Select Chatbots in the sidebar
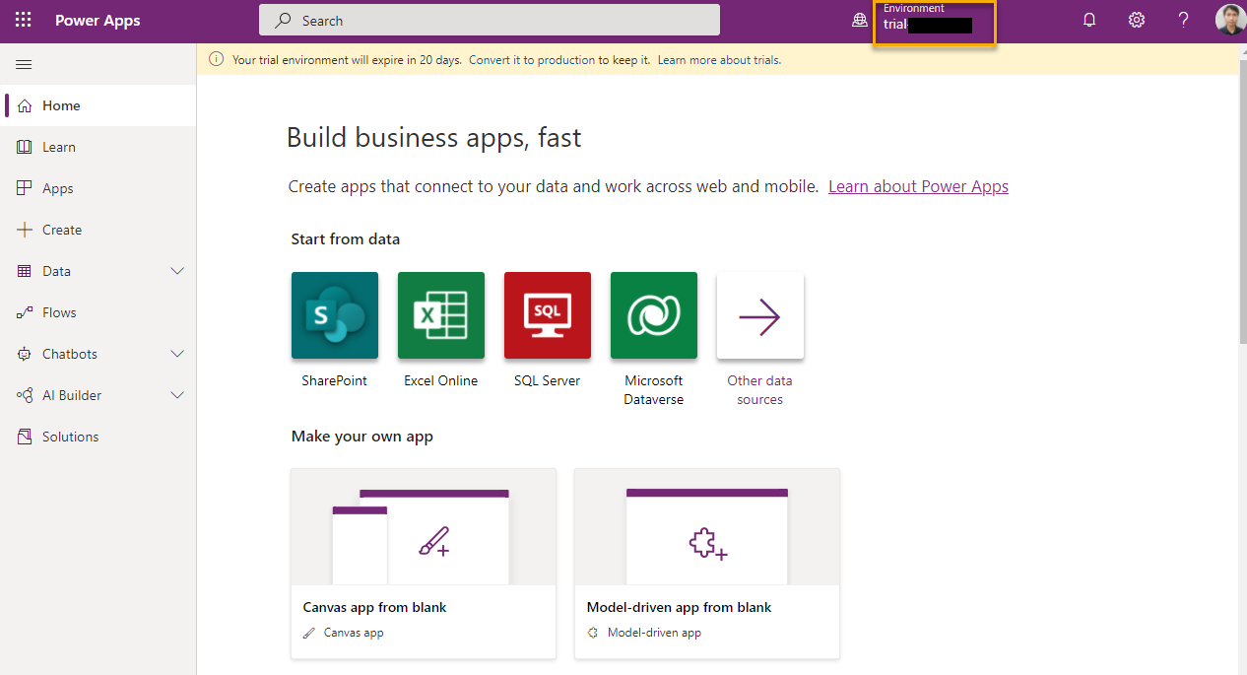The width and height of the screenshot is (1247, 675). 98,354
